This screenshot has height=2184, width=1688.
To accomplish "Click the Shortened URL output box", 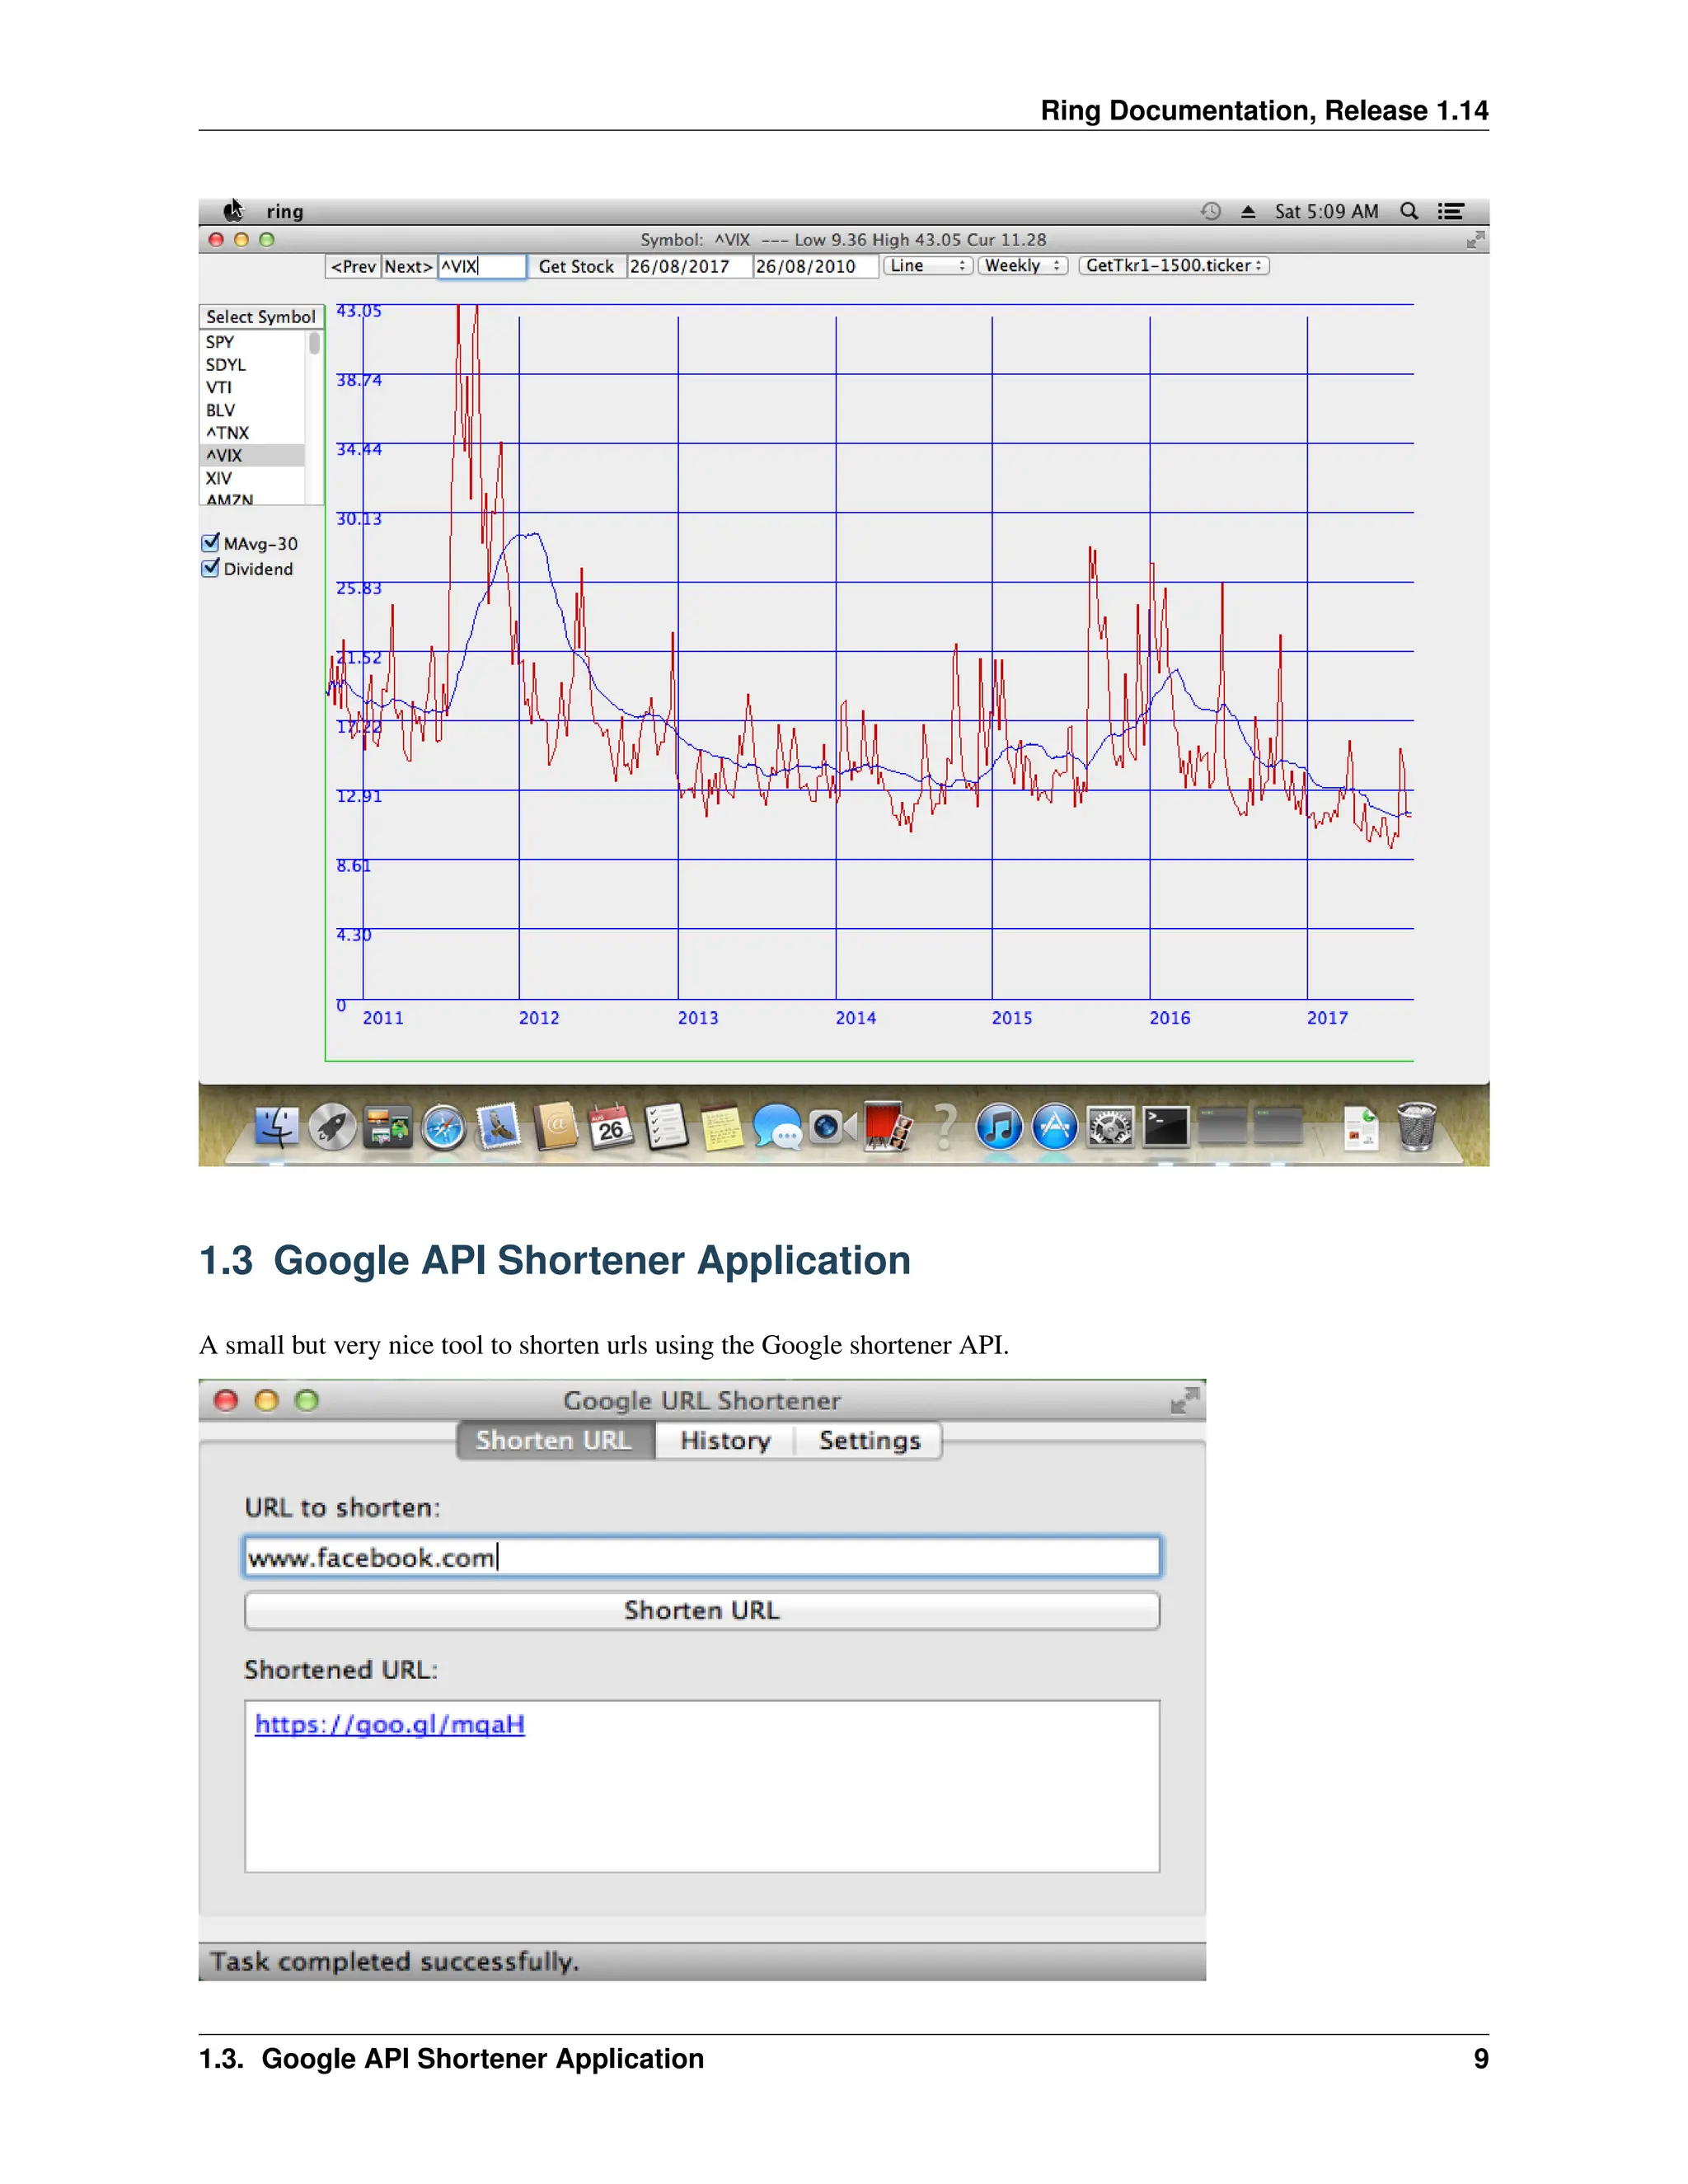I will click(702, 1786).
